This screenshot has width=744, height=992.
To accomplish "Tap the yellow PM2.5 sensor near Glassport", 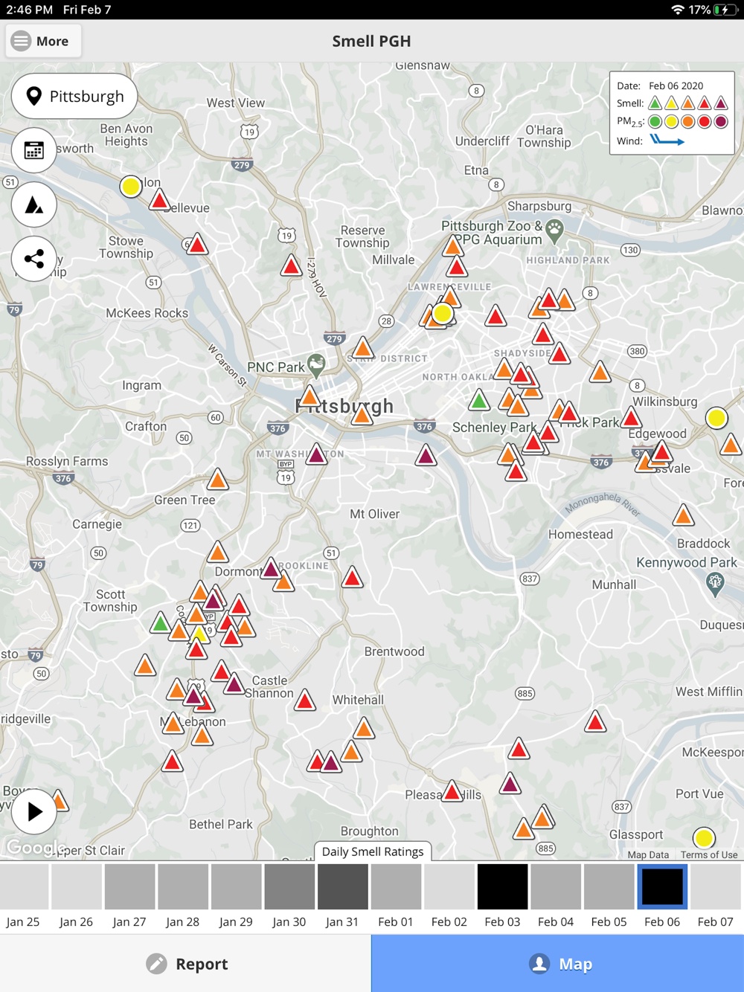I will 704,838.
